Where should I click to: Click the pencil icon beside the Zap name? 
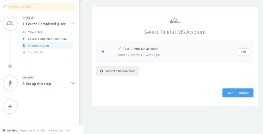(4, 7)
